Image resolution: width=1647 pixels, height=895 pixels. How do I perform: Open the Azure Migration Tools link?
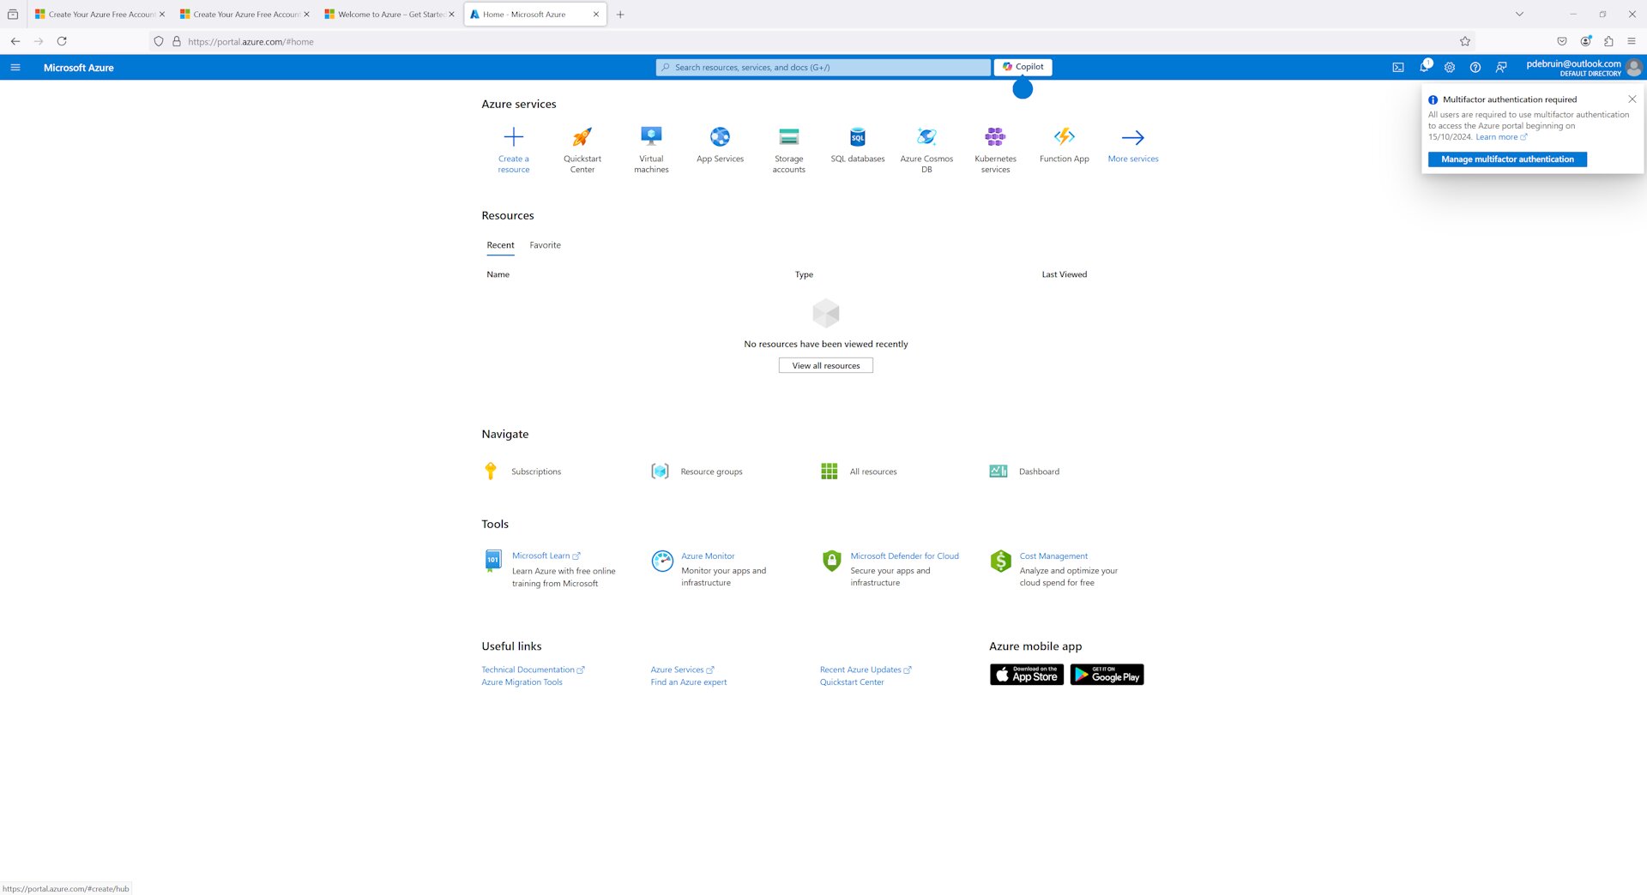(x=522, y=682)
